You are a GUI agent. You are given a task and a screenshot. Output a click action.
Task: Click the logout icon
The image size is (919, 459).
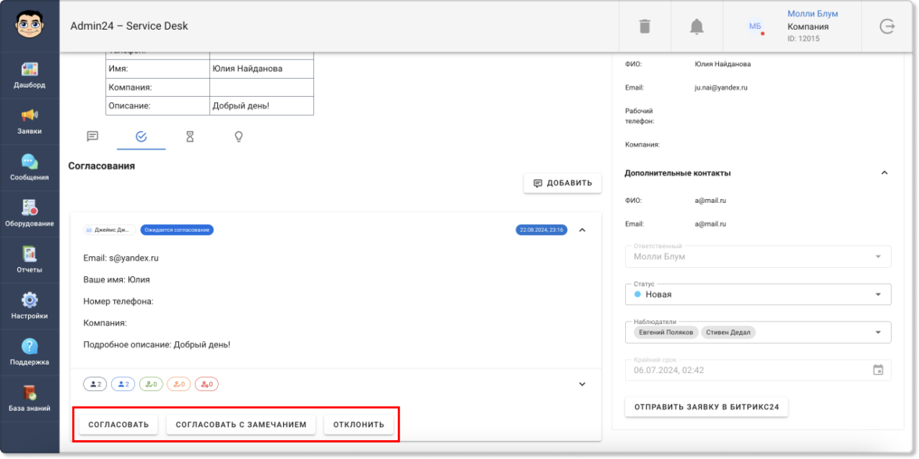887,27
